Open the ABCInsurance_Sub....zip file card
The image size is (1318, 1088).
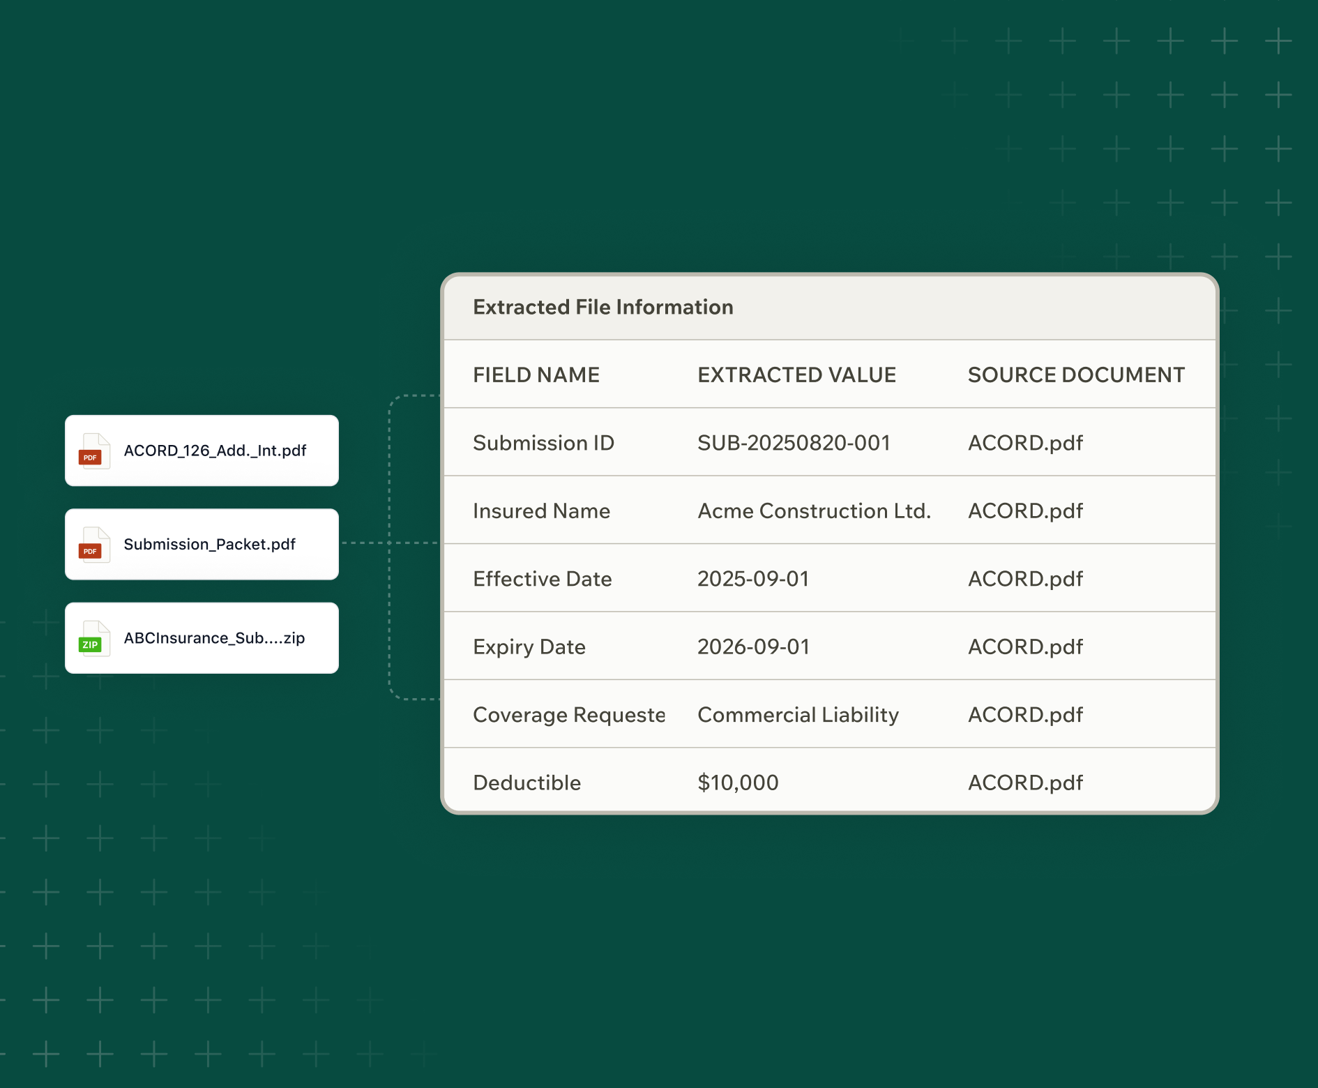[202, 638]
